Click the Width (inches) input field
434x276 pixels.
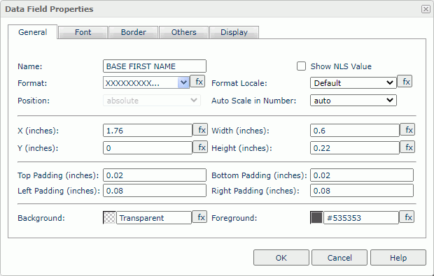click(355, 131)
